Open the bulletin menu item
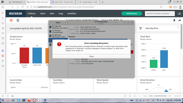Image resolution: width=183 pixels, height=103 pixels. click(32, 14)
